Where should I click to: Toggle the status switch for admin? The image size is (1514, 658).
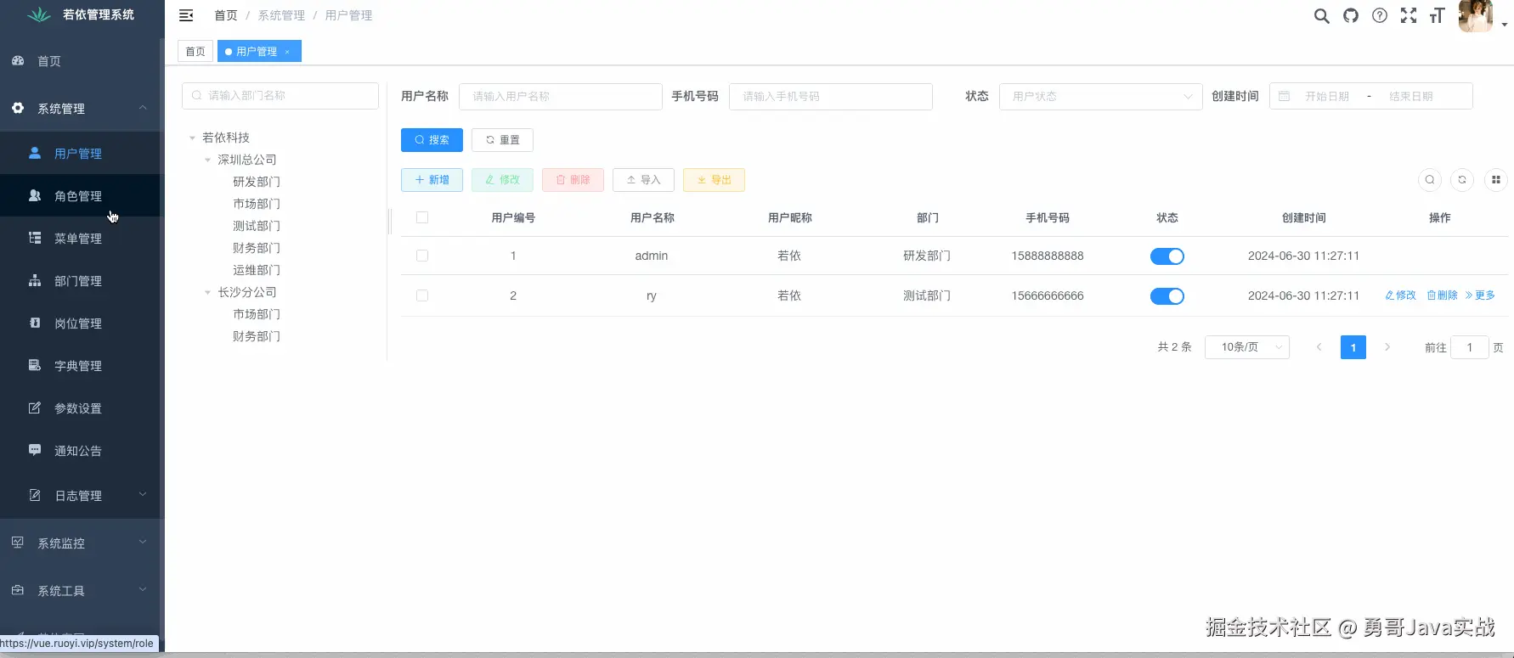1167,256
